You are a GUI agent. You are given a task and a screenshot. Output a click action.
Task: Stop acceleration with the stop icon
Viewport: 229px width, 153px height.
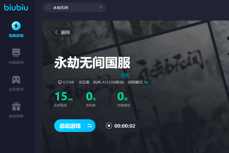tap(109, 126)
